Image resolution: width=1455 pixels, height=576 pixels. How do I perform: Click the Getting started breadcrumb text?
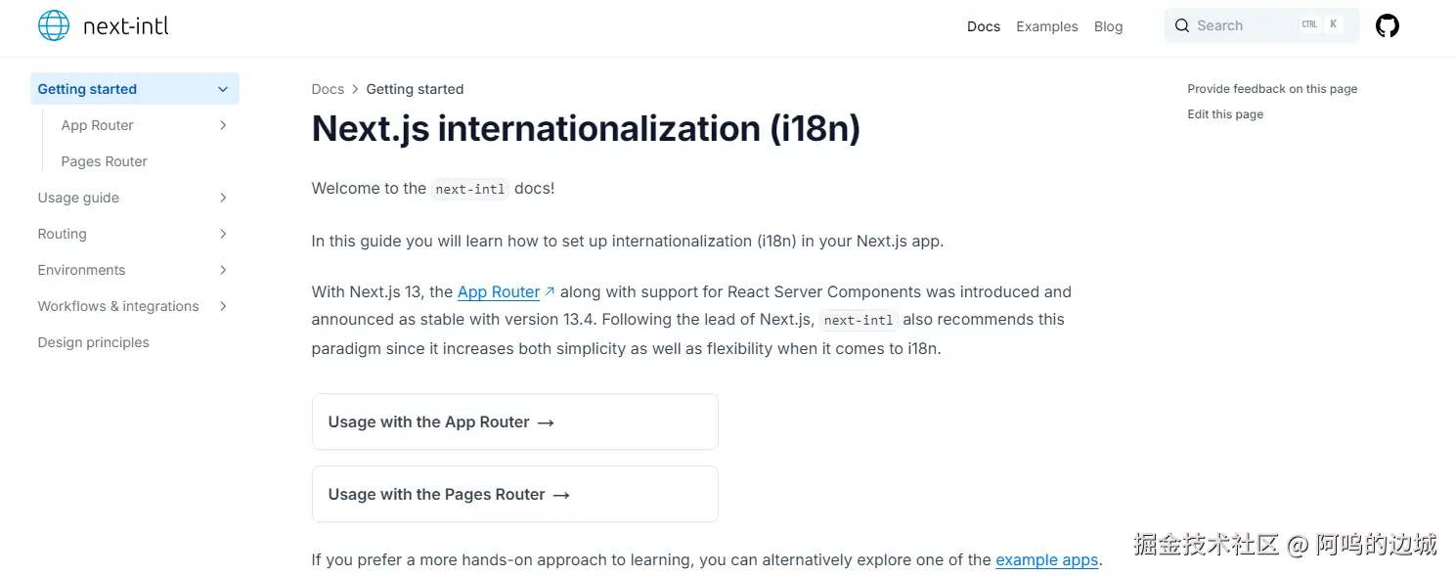tap(415, 89)
